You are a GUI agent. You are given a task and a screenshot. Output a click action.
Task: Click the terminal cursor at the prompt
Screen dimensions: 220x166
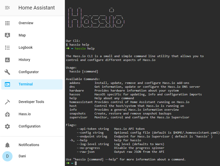coord(76,163)
